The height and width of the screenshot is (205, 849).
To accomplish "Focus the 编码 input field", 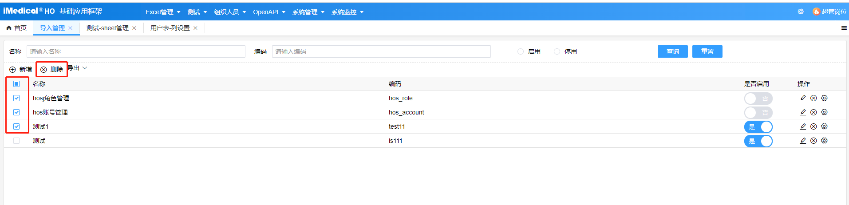I will [x=381, y=51].
